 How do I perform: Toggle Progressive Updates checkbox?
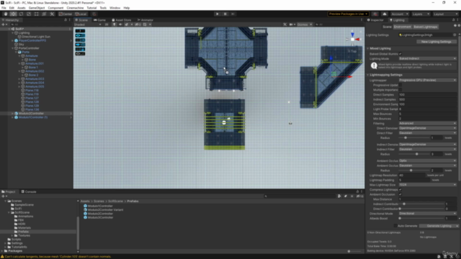click(400, 85)
